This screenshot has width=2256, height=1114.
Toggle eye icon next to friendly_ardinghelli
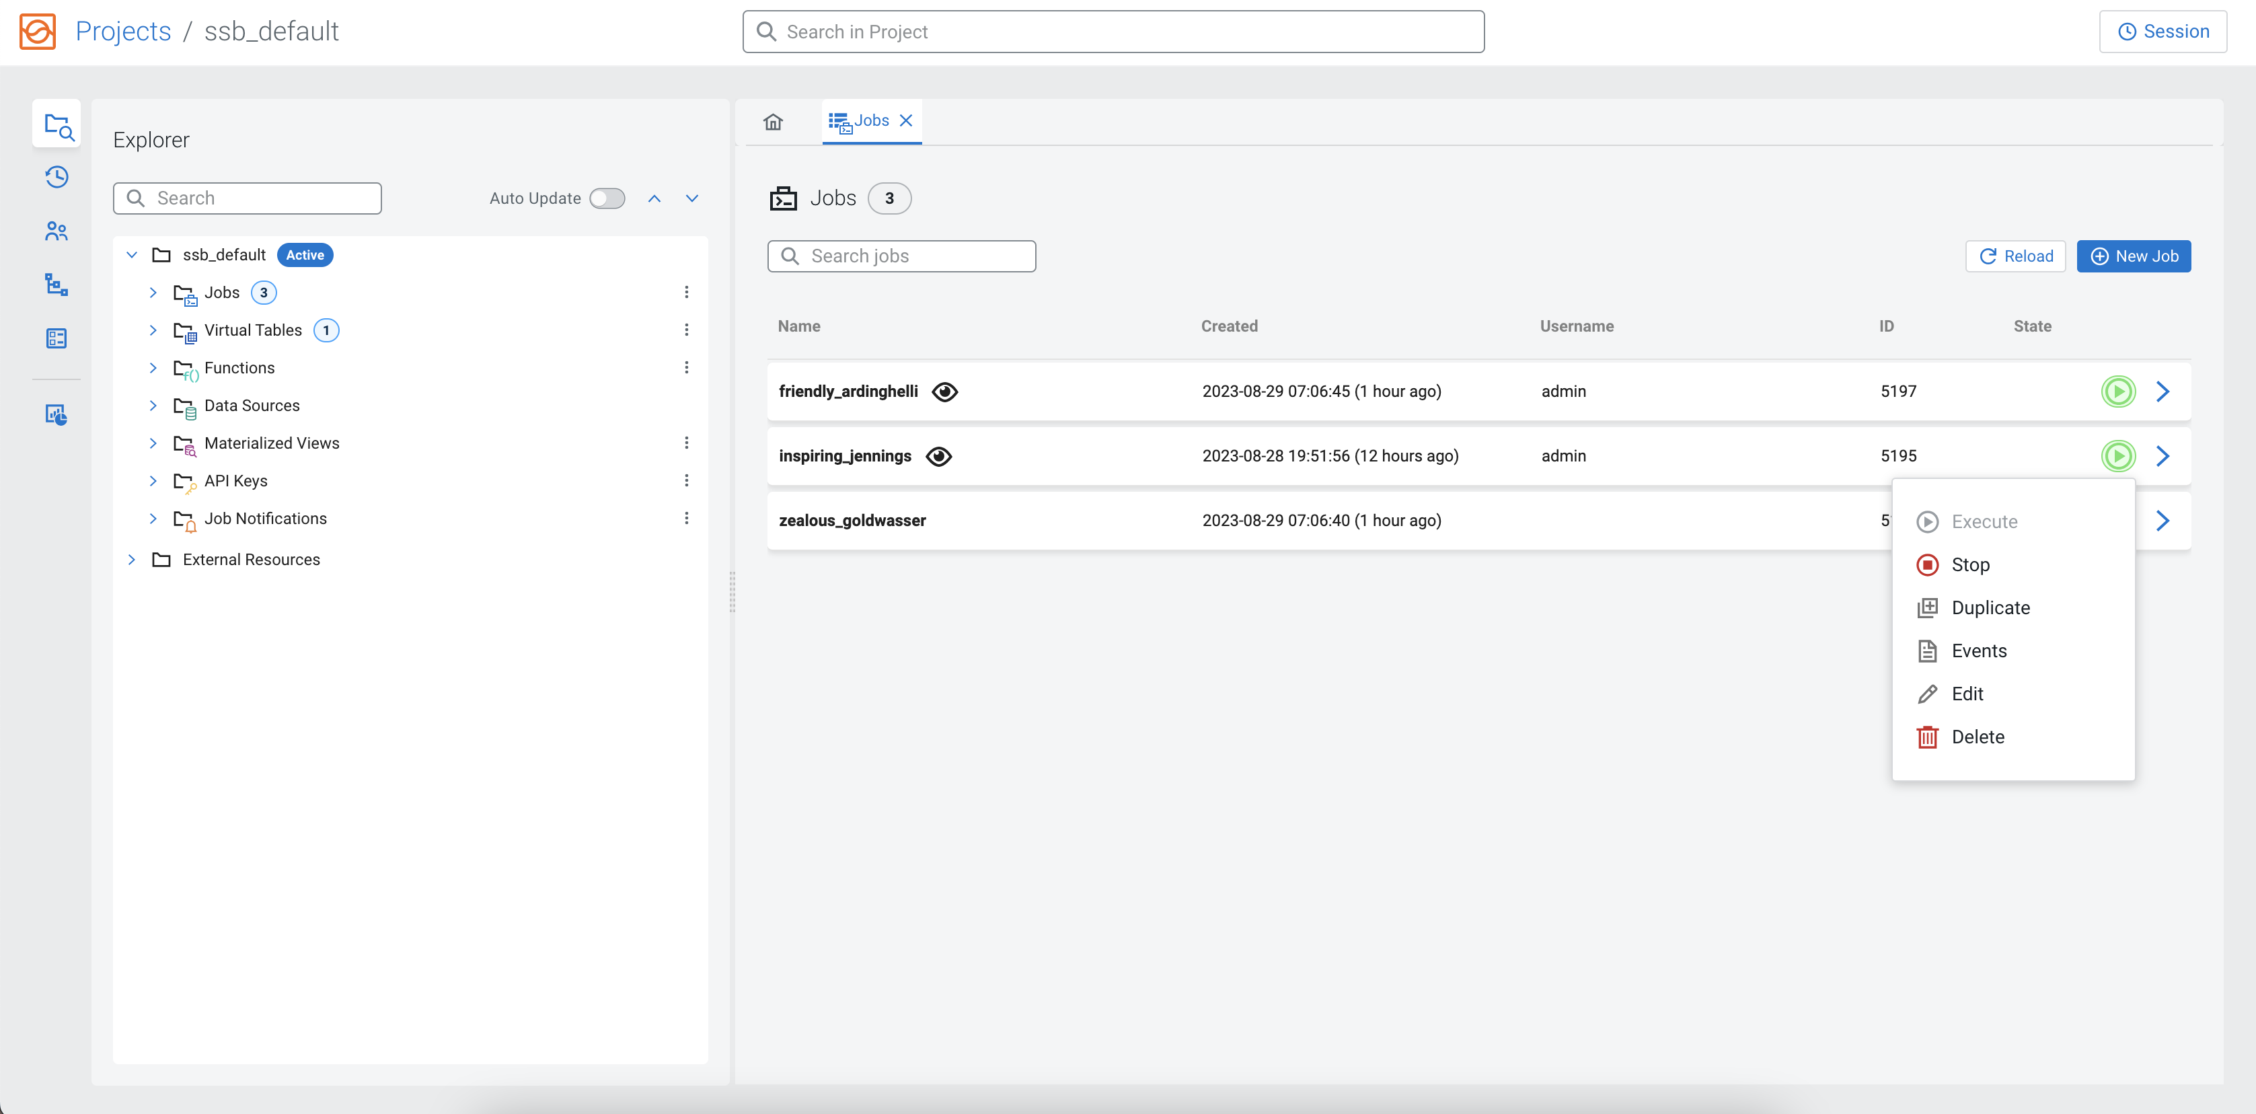click(944, 392)
